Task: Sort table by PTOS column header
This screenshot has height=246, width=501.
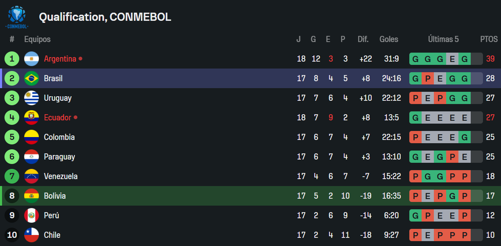Action: [489, 40]
